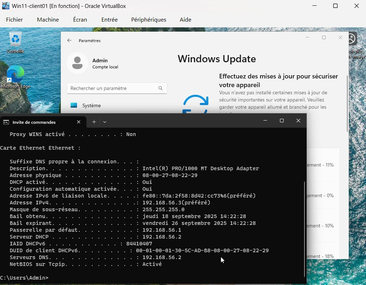Maximize the VirtualBox window
Image resolution: width=366 pixels, height=285 pixels.
[x=335, y=6]
